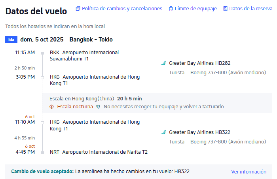277x179 pixels.
Task: Click the '2 h 50 min' duration
Action: click(25, 68)
